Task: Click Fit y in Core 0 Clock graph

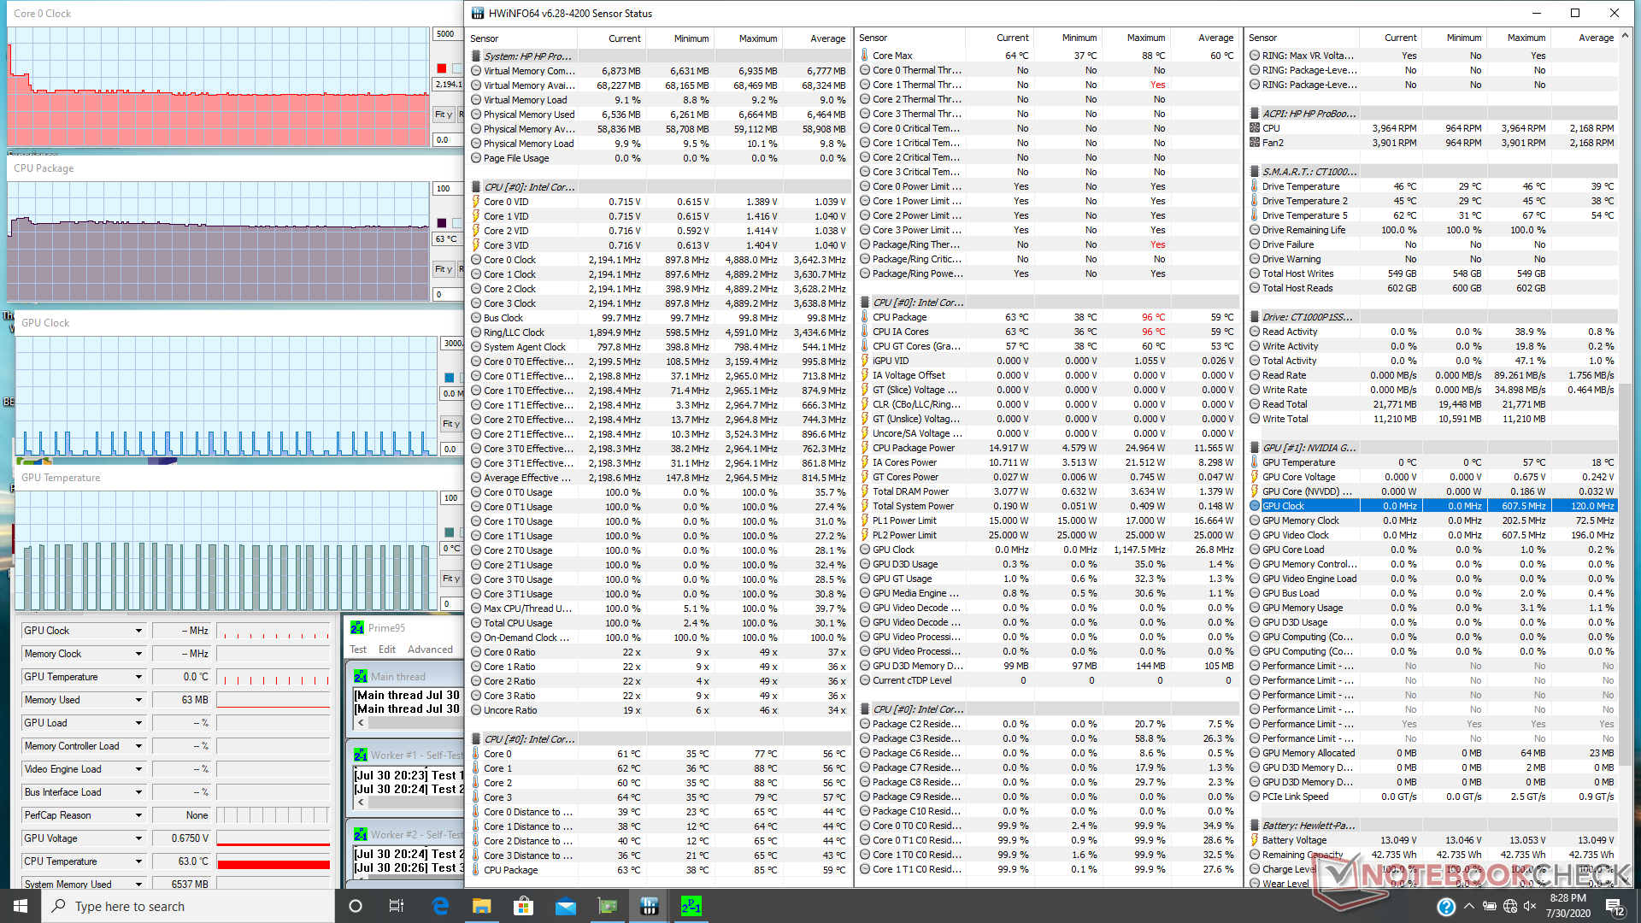Action: click(x=443, y=115)
